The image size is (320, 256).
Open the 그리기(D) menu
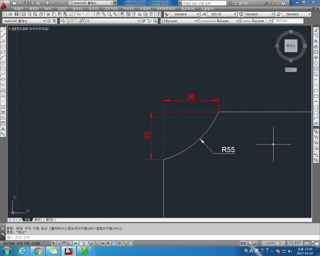tap(111, 9)
